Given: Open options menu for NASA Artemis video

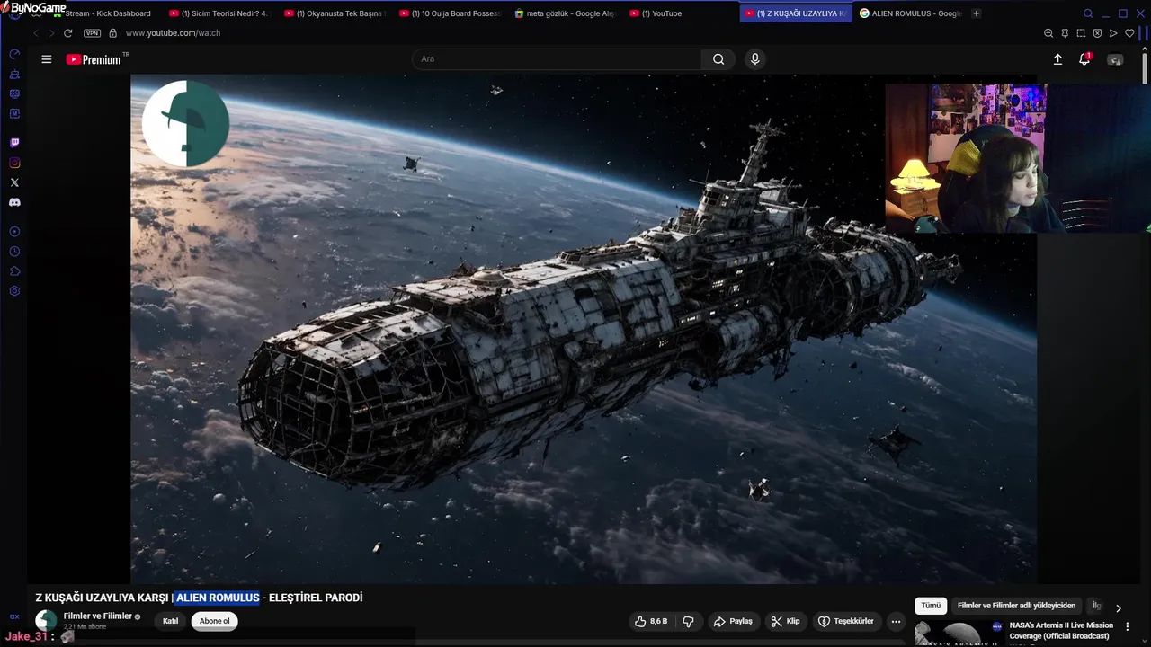Looking at the screenshot, I should tap(1128, 626).
